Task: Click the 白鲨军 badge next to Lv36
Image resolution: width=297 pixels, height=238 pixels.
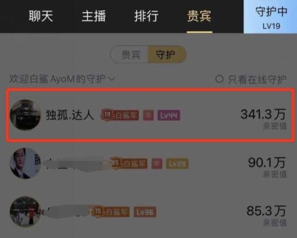Action: tap(111, 212)
